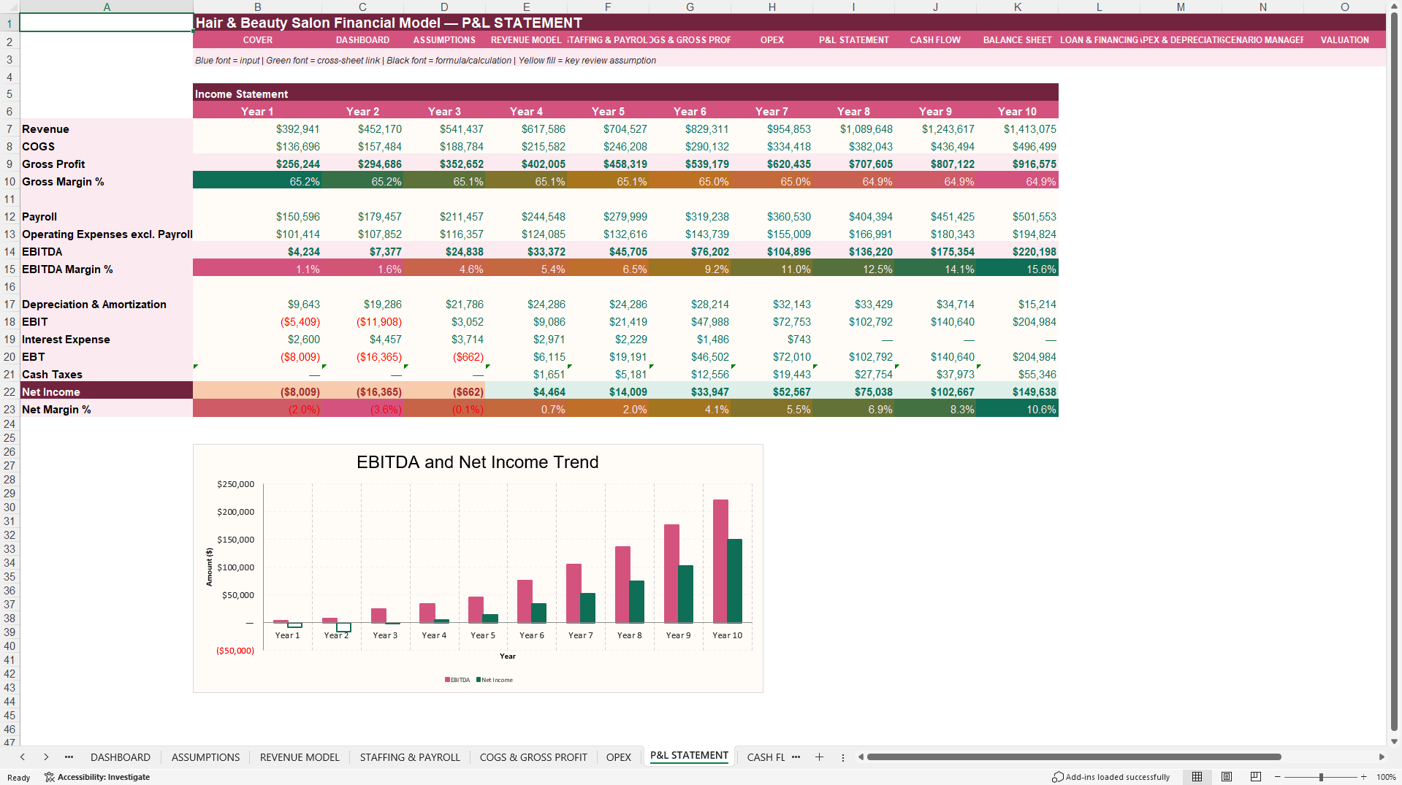
Task: Select Year 5 EBITDA $45,705
Action: click(x=608, y=252)
